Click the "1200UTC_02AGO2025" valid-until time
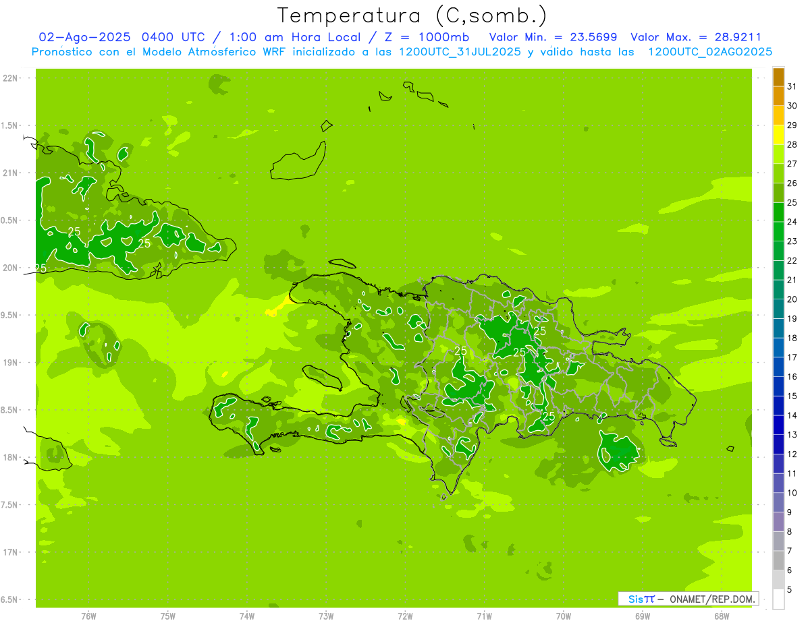This screenshot has width=810, height=625. 710,52
